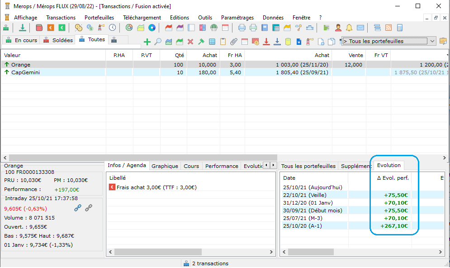This screenshot has width=450, height=268.
Task: Open the Affichage menu
Action: [25, 18]
